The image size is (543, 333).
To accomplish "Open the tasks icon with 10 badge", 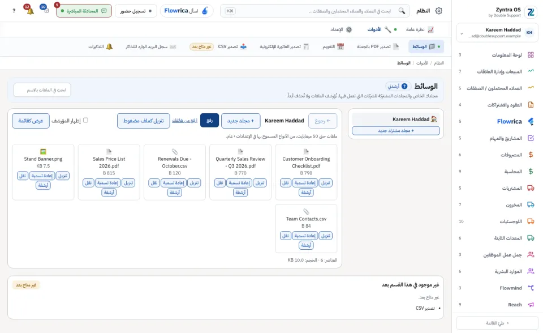I will (46, 11).
